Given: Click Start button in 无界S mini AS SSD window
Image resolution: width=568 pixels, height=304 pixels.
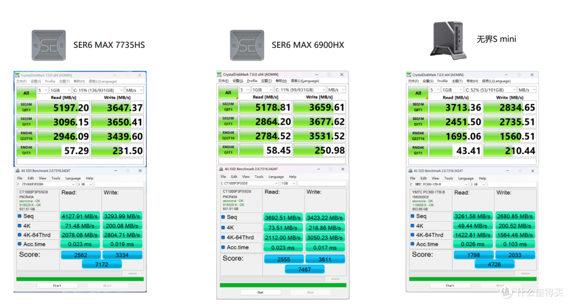Looking at the screenshot, I should pos(450,286).
